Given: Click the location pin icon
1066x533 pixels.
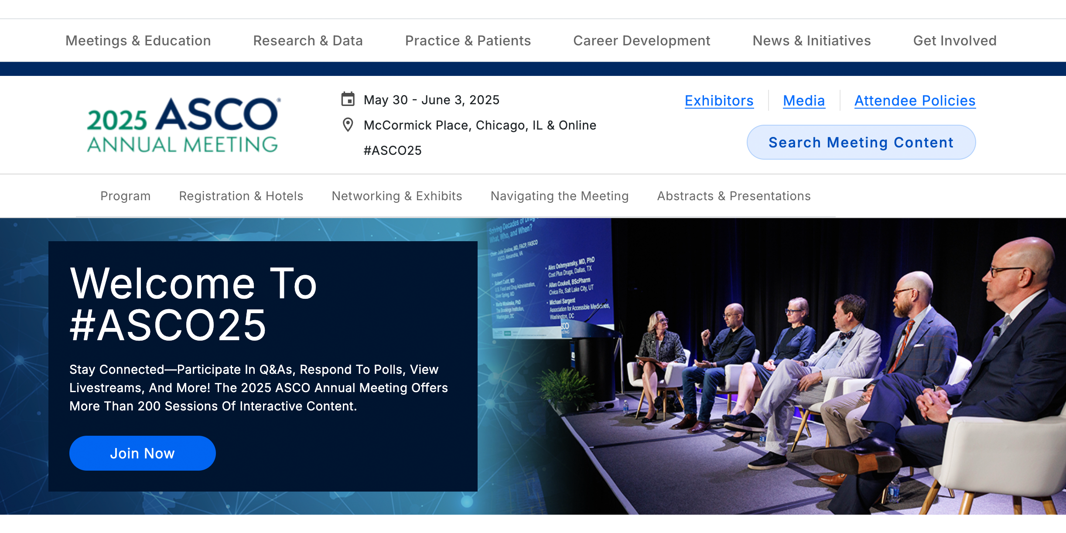Looking at the screenshot, I should coord(348,125).
